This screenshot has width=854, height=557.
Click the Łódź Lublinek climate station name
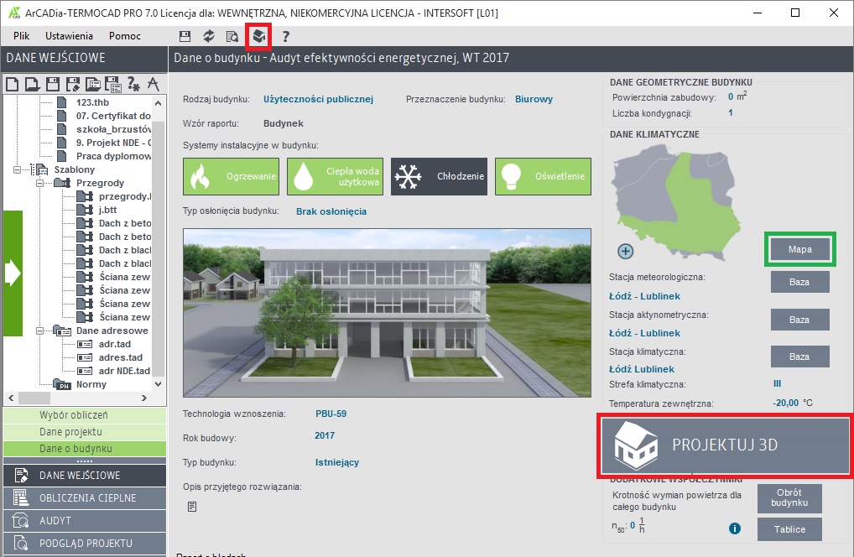pos(642,369)
